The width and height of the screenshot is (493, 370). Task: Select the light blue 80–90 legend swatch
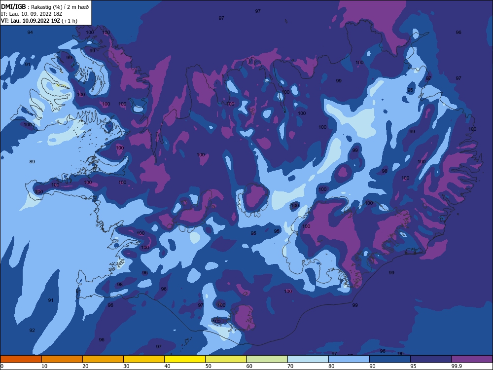(349, 359)
